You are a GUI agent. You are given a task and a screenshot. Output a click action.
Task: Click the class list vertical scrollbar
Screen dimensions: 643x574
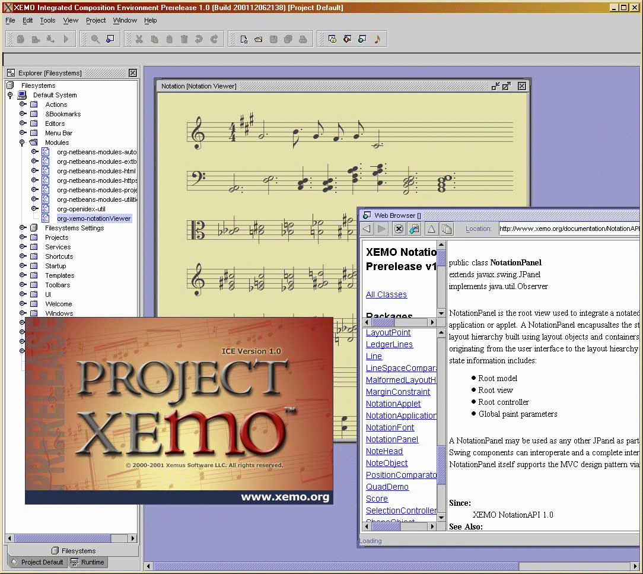[441, 426]
